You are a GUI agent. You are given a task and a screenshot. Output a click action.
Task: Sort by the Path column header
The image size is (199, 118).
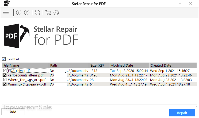(x=69, y=65)
